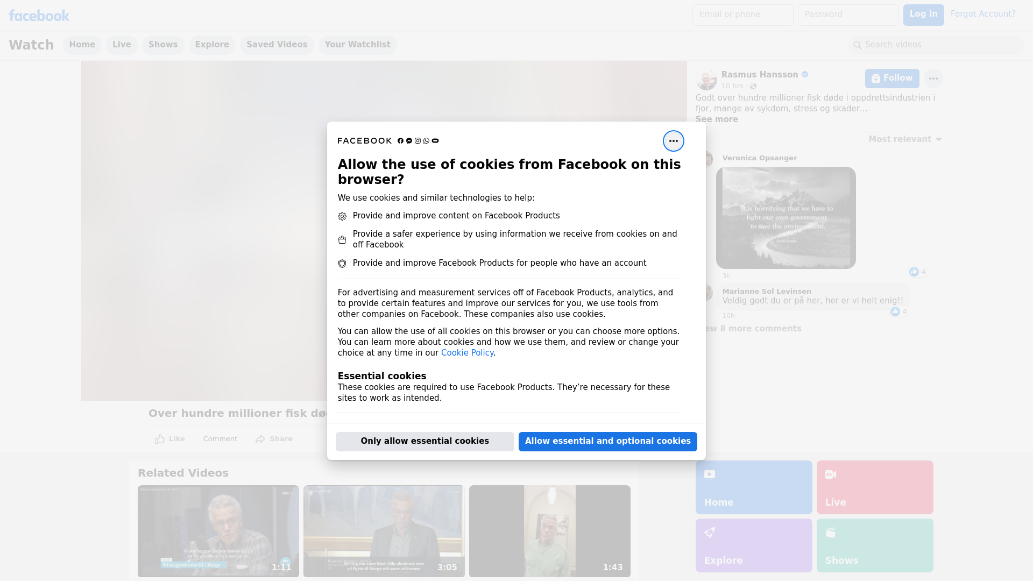Like the video
1033x581 pixels.
coord(169,439)
